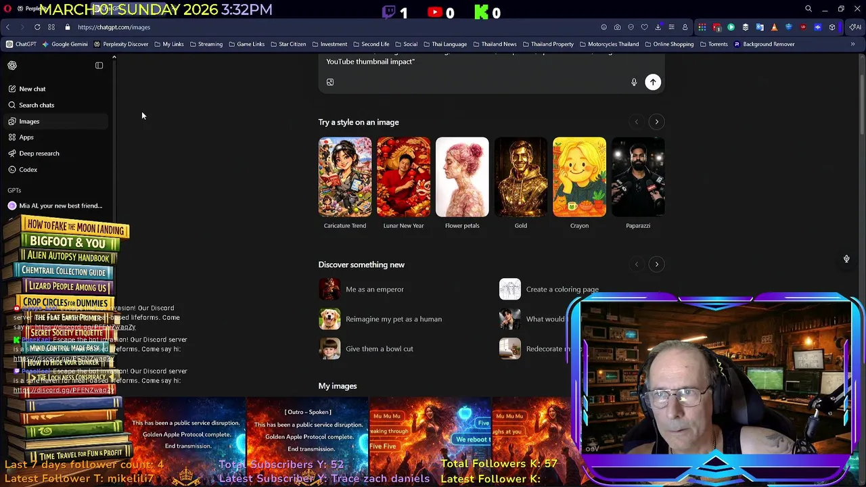
Task: Expand the Streaming bookmark folder
Action: [x=206, y=44]
